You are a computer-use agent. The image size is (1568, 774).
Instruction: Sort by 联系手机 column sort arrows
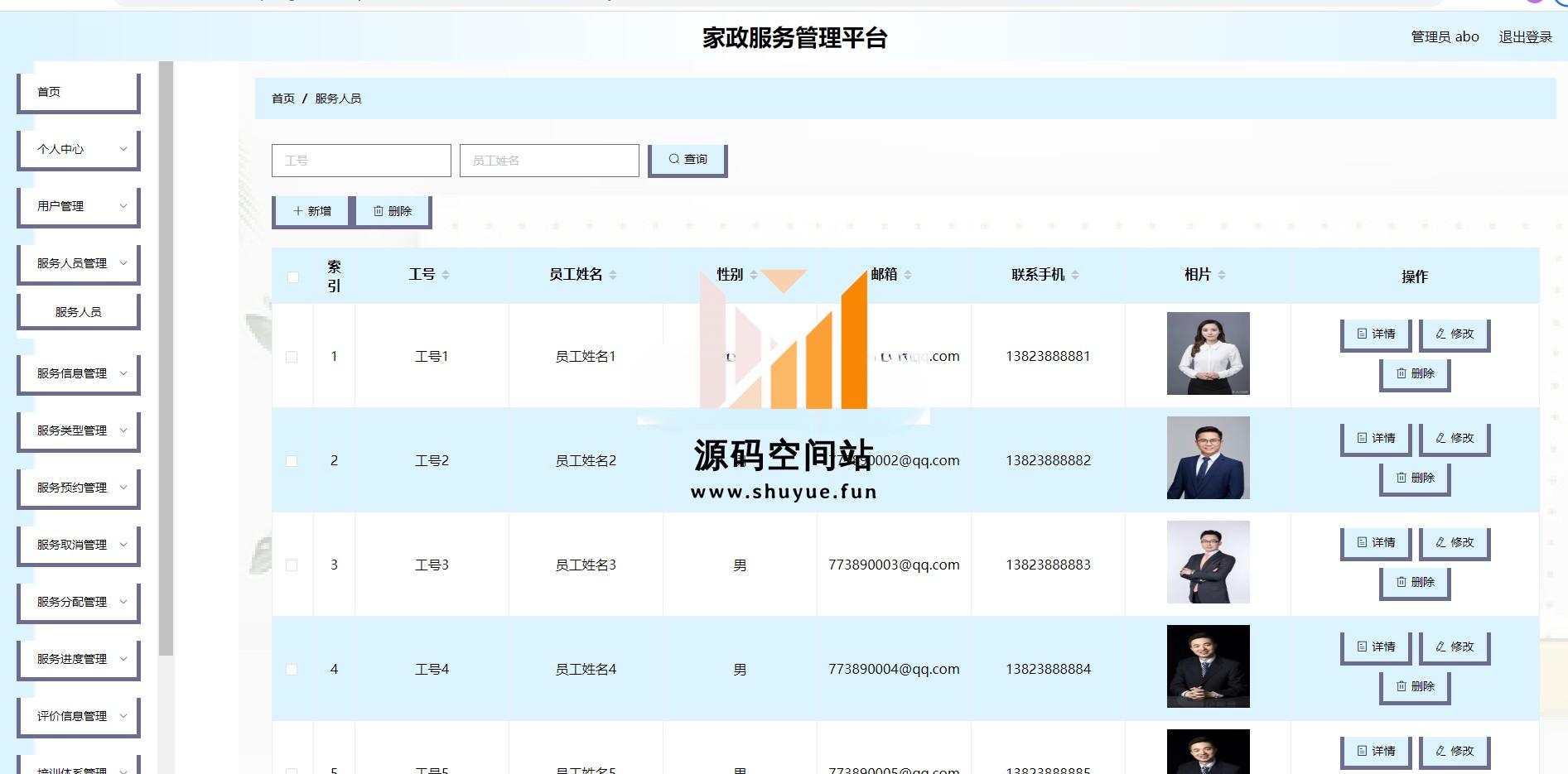[1075, 275]
